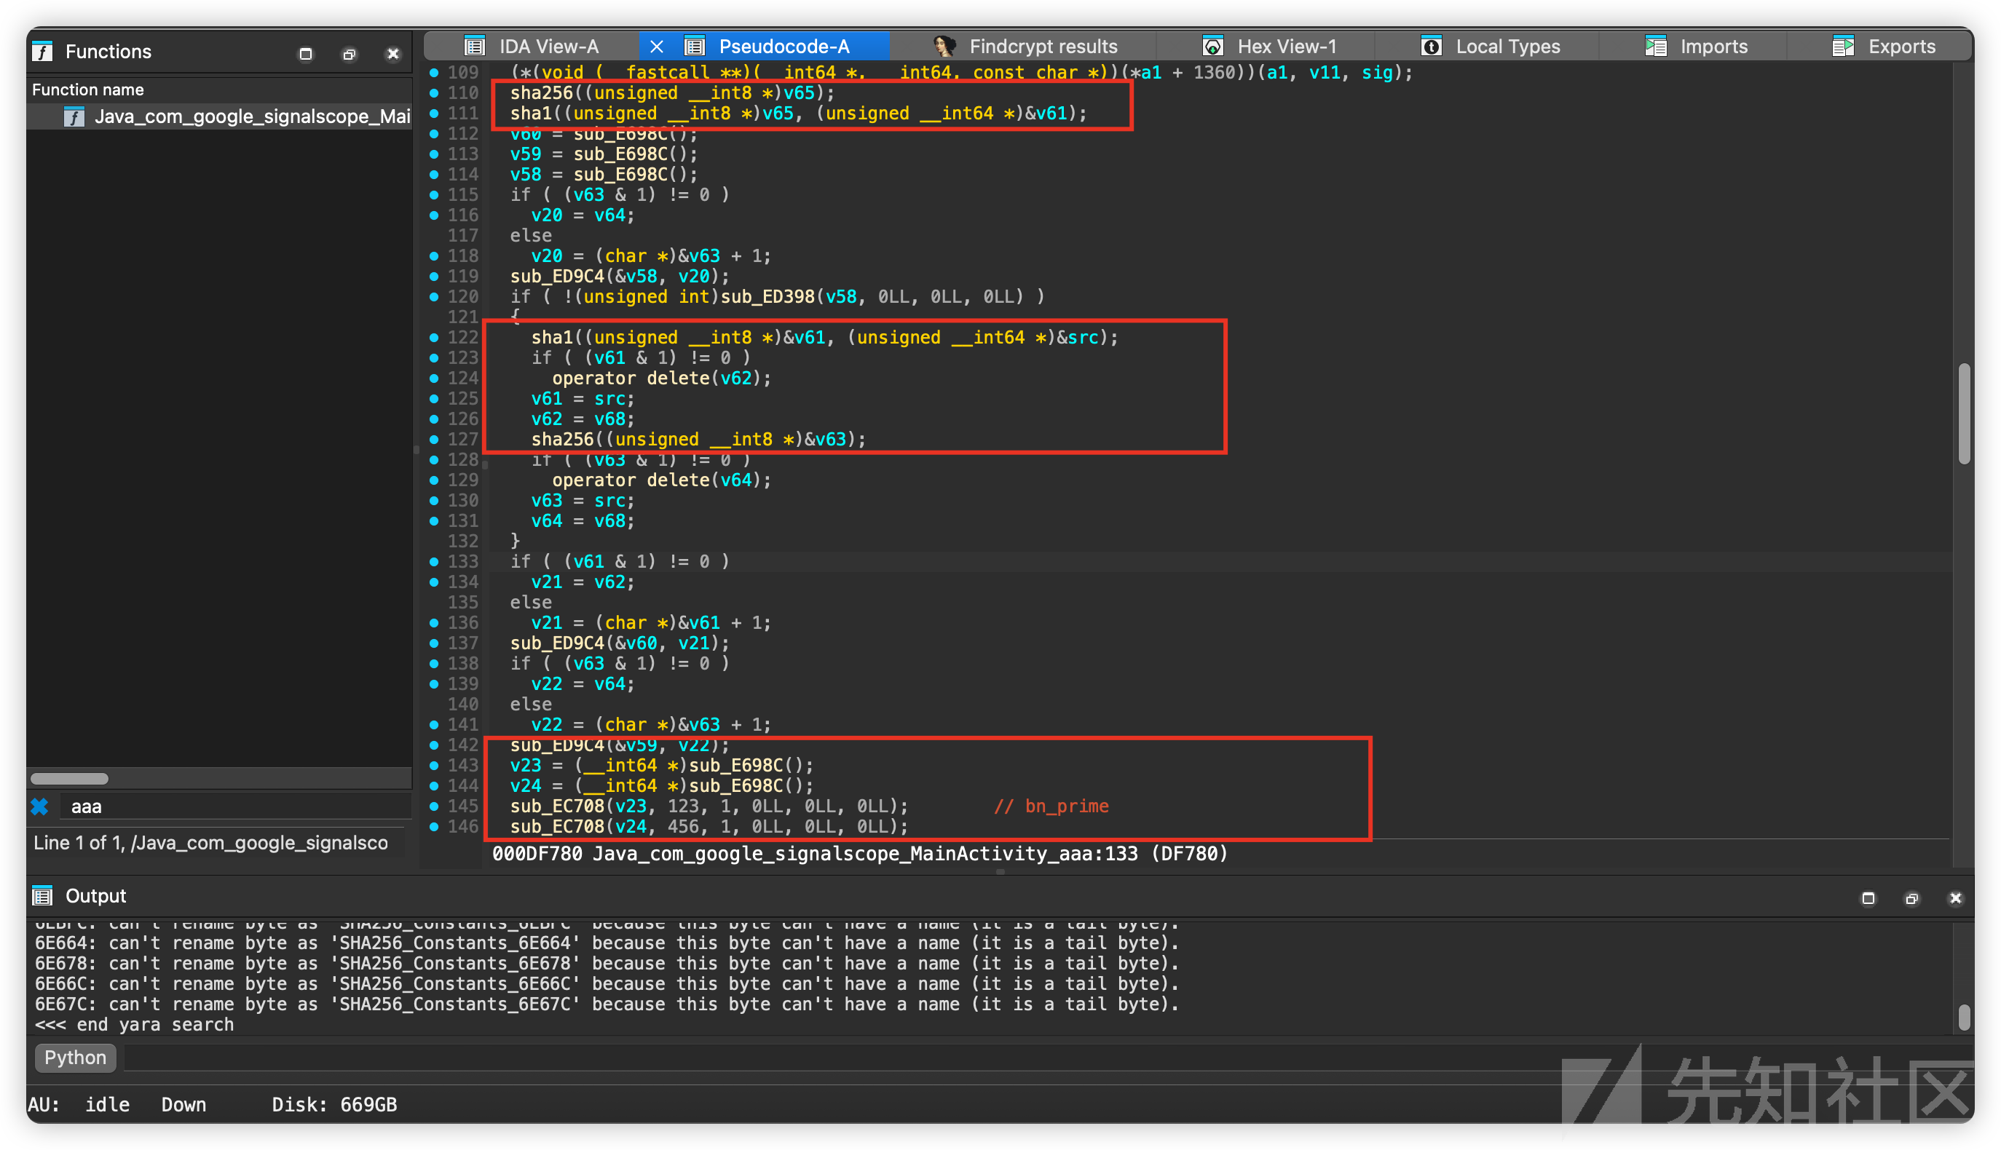
Task: Select Java_com_google_signalscope function entry
Action: tap(220, 117)
